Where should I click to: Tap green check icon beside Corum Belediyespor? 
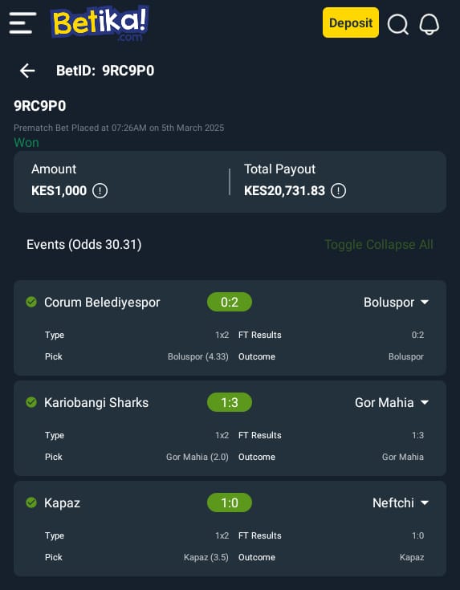31,302
